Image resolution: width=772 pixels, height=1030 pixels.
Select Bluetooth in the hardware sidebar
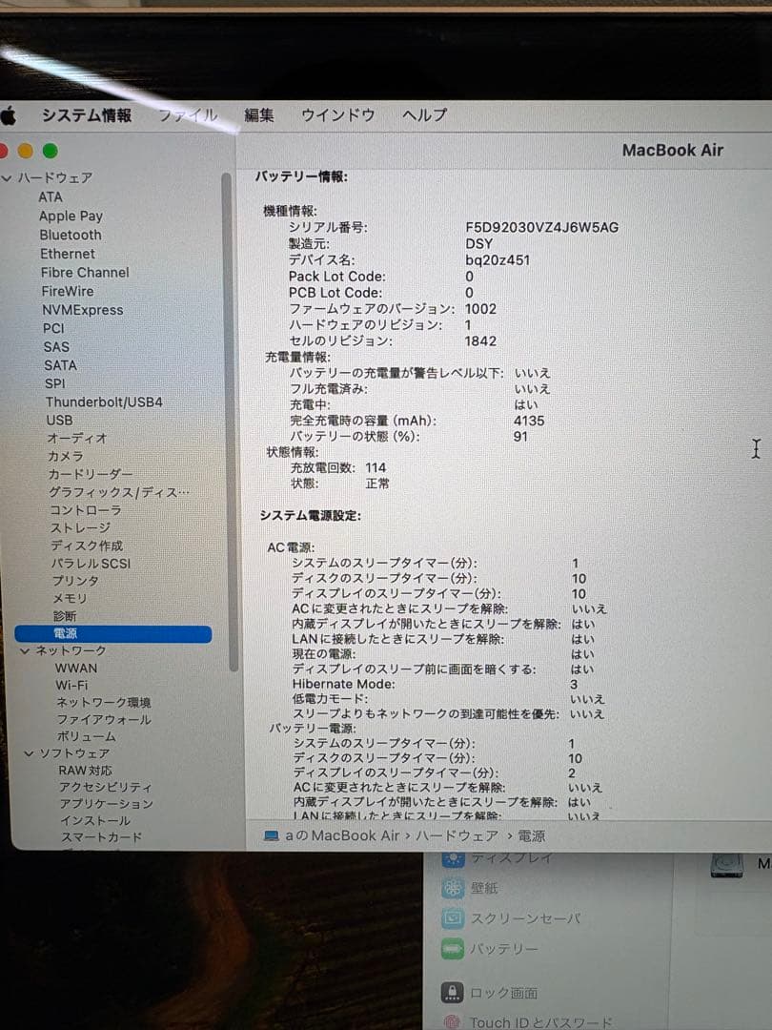coord(71,235)
